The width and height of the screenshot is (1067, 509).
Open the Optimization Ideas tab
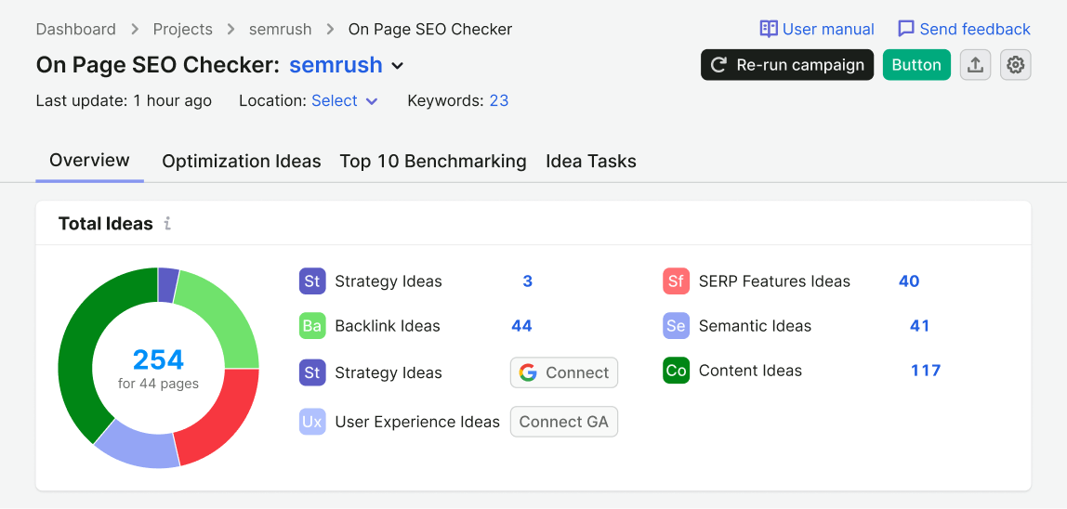click(242, 162)
